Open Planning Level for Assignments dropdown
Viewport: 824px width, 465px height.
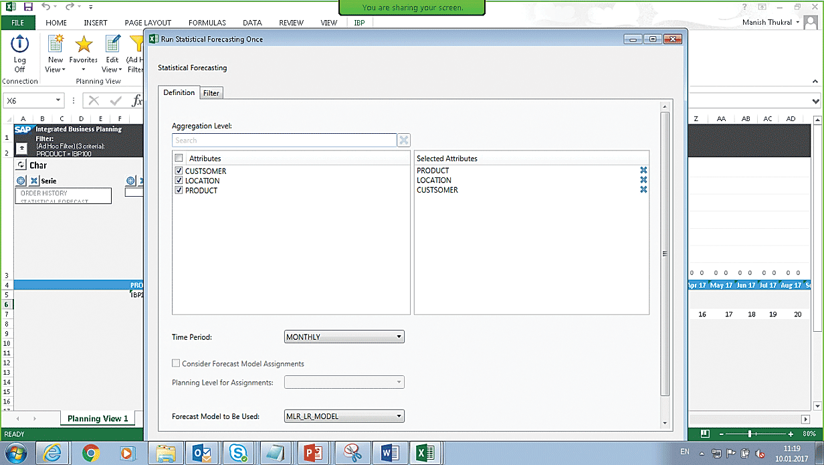[344, 383]
